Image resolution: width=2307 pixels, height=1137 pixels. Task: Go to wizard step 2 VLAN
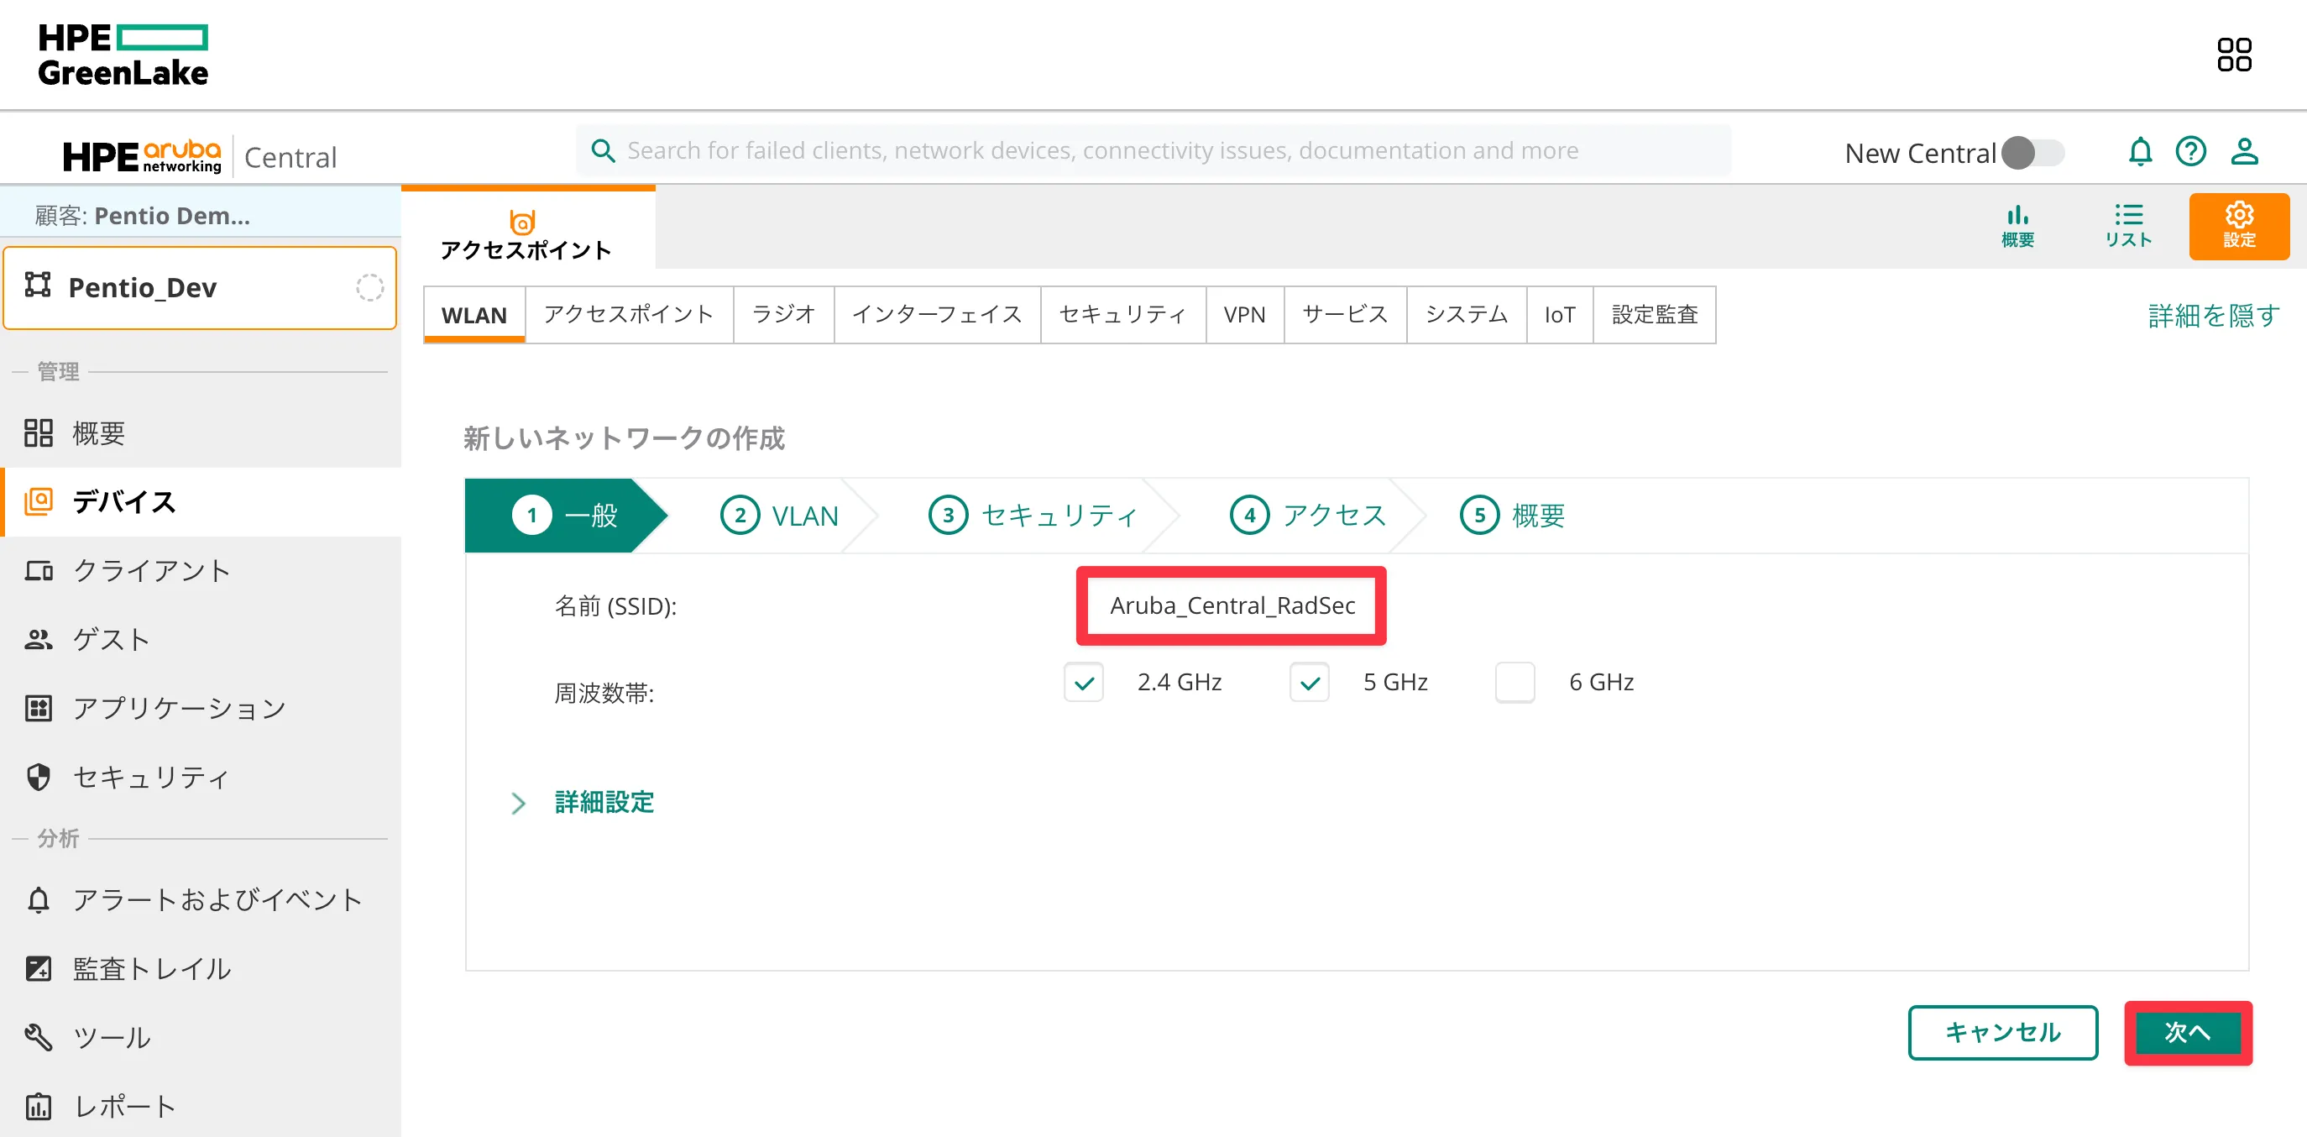coord(779,516)
